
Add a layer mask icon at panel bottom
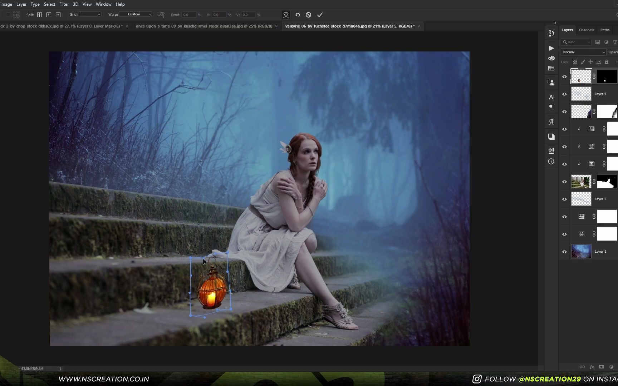tap(602, 367)
